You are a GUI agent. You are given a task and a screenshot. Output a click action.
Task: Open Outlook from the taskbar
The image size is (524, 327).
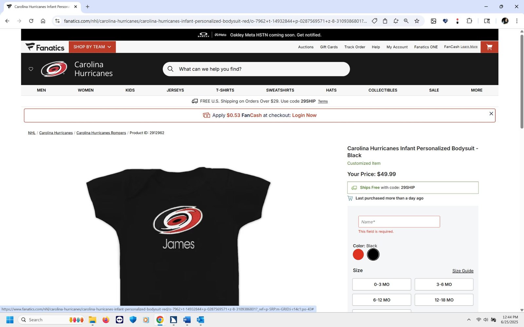point(200,319)
